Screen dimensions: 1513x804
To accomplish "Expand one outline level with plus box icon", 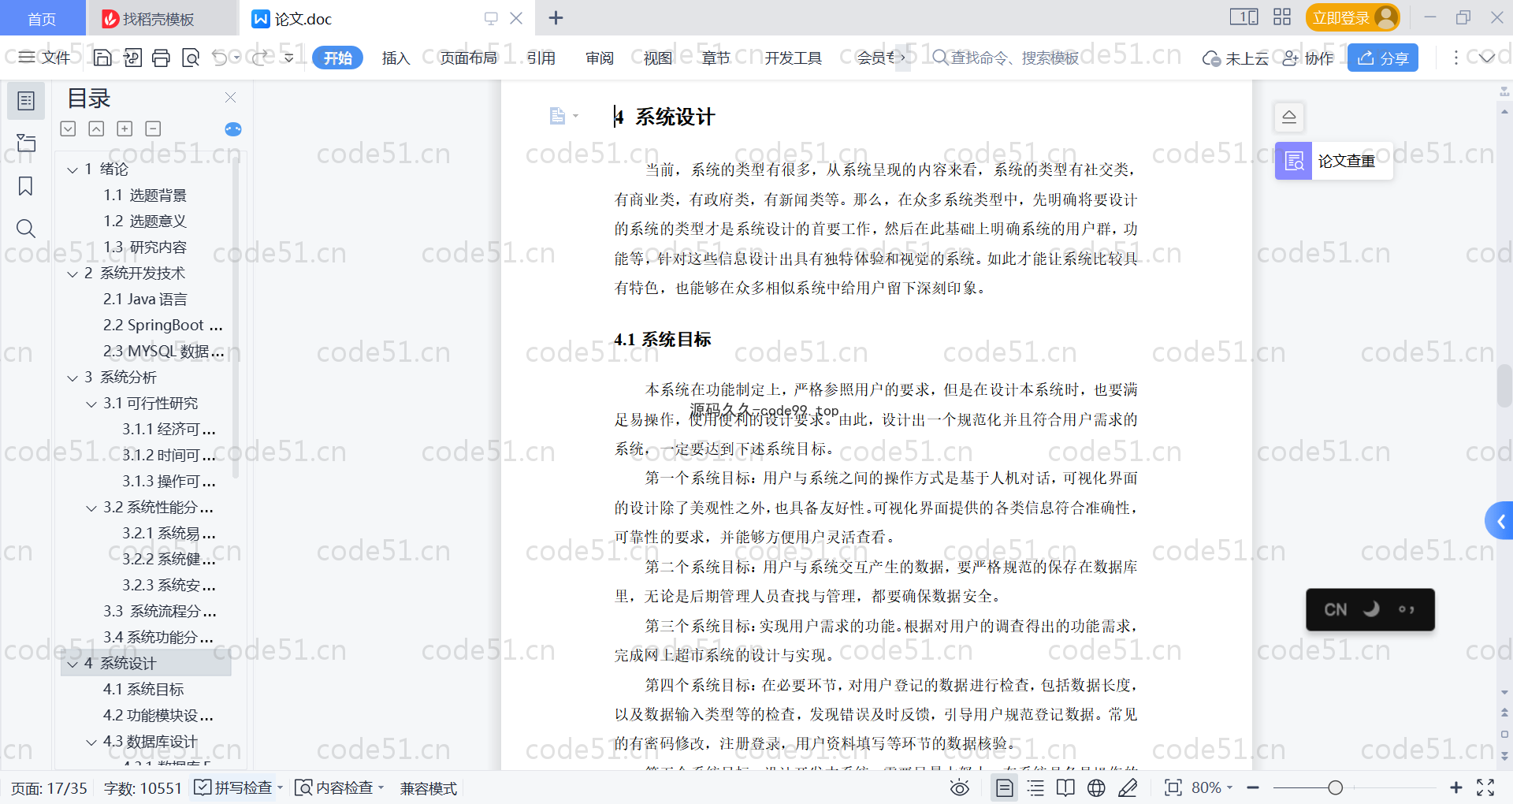I will (x=125, y=128).
